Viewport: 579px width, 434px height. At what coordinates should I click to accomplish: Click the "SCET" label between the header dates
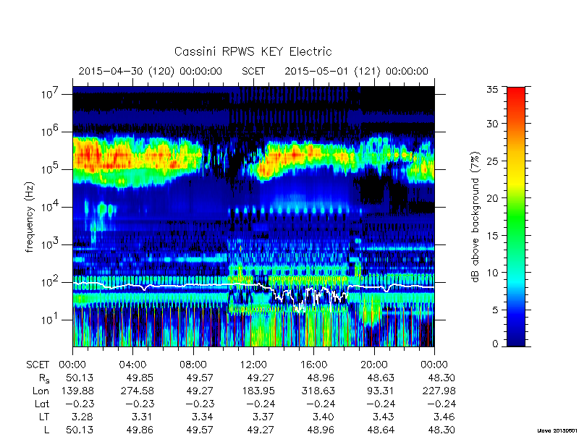click(x=253, y=71)
